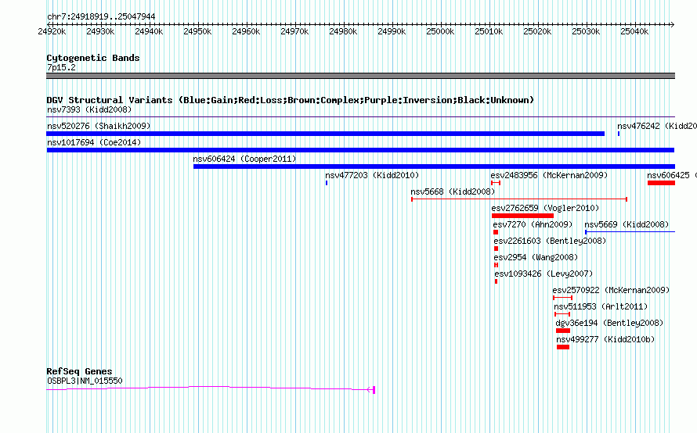Click the 25000k ruler position
This screenshot has width=697, height=433.
click(440, 31)
